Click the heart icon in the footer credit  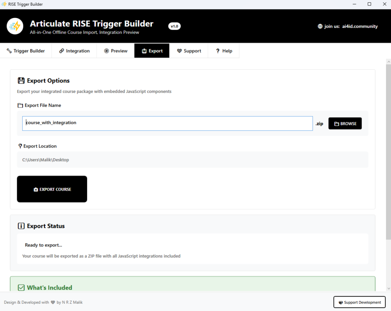point(53,302)
